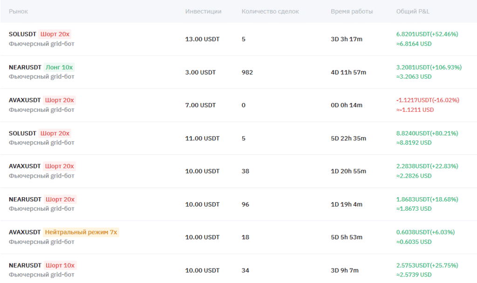
Task: Click the Нейтральный режим 7x tag
Action: click(x=81, y=232)
